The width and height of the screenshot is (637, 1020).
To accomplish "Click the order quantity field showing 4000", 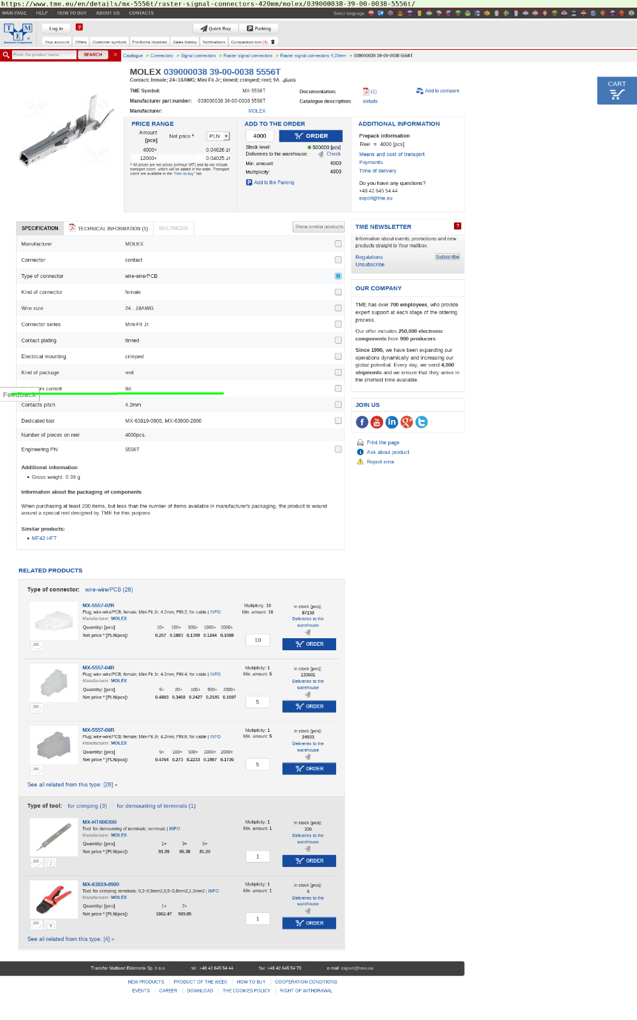I will (x=260, y=136).
